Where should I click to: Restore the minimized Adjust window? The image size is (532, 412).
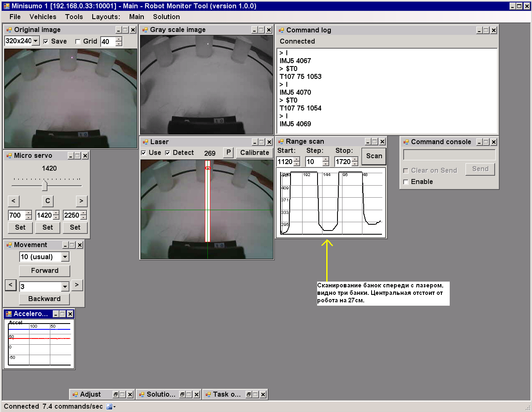pyautogui.click(x=116, y=395)
